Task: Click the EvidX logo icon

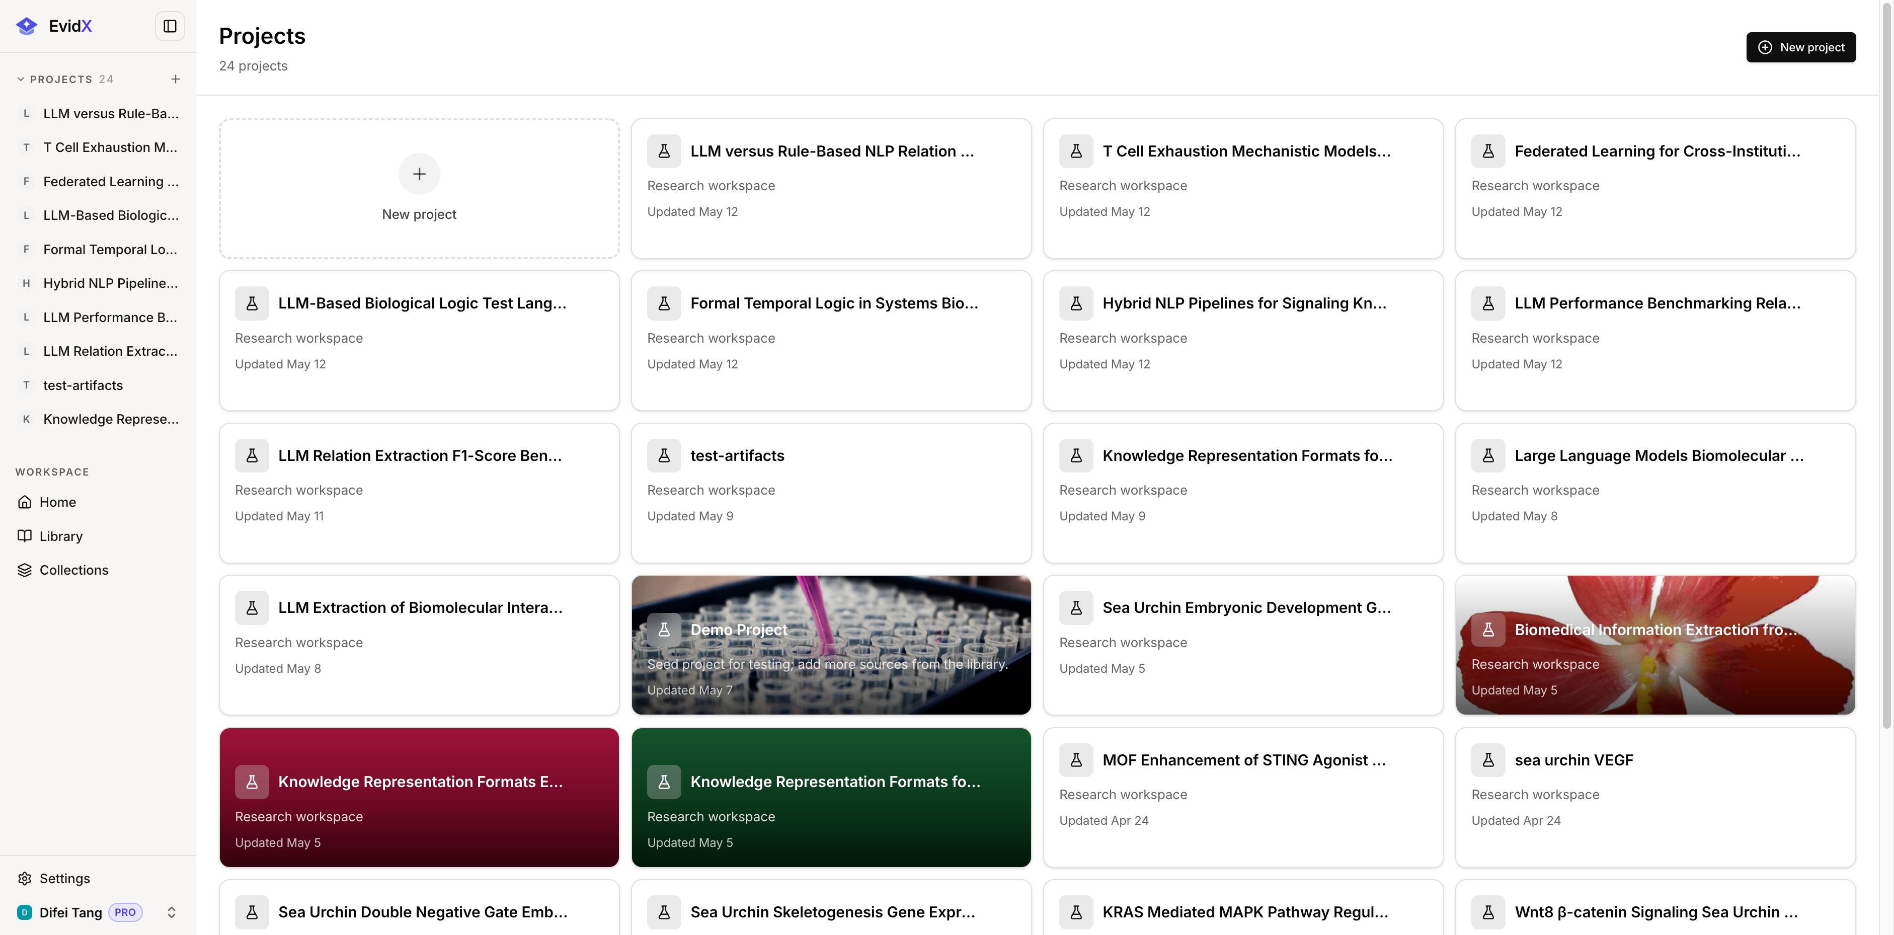Action: click(27, 27)
